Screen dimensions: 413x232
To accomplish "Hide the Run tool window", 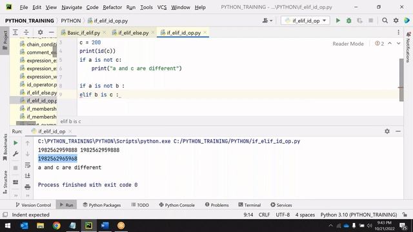I will (x=398, y=131).
